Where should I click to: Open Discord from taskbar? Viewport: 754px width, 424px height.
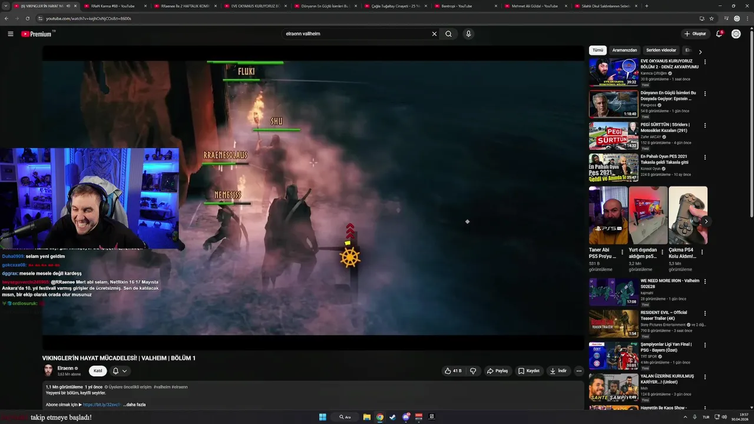click(x=406, y=417)
